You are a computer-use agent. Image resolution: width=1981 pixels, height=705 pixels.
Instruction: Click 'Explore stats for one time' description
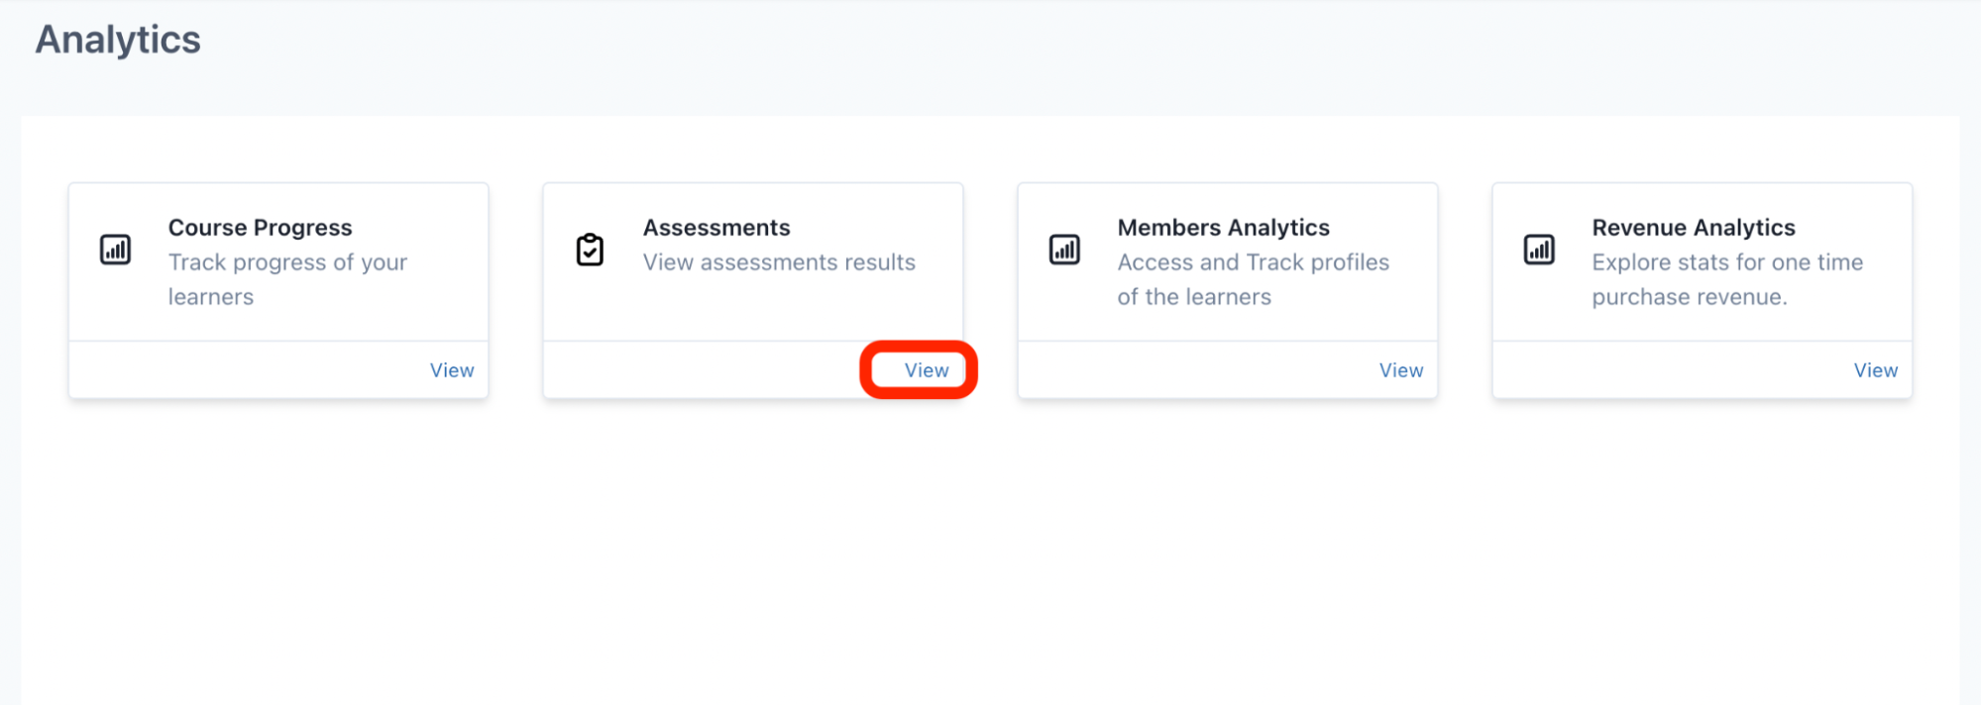(1726, 262)
